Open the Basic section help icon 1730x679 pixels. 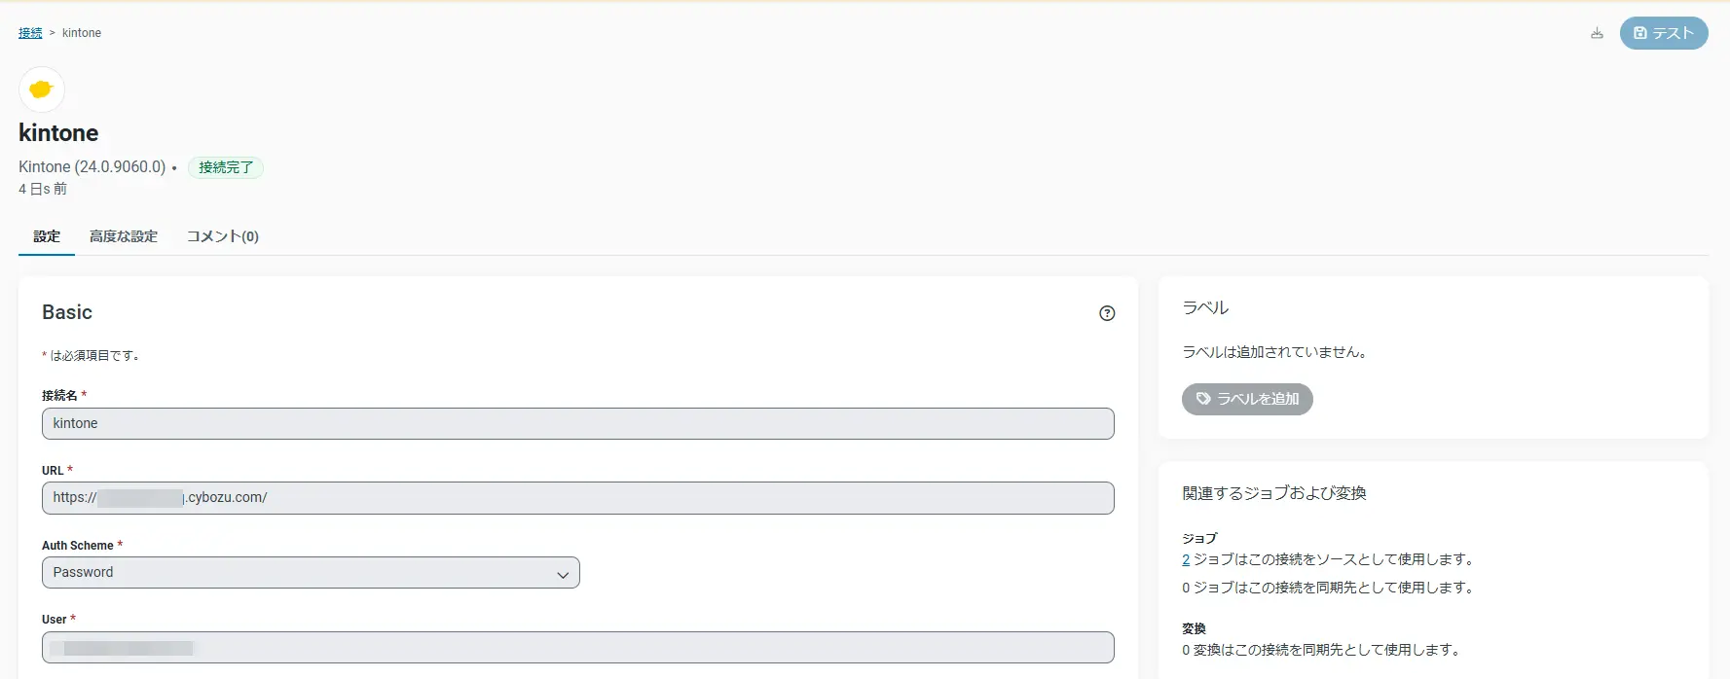coord(1107,313)
